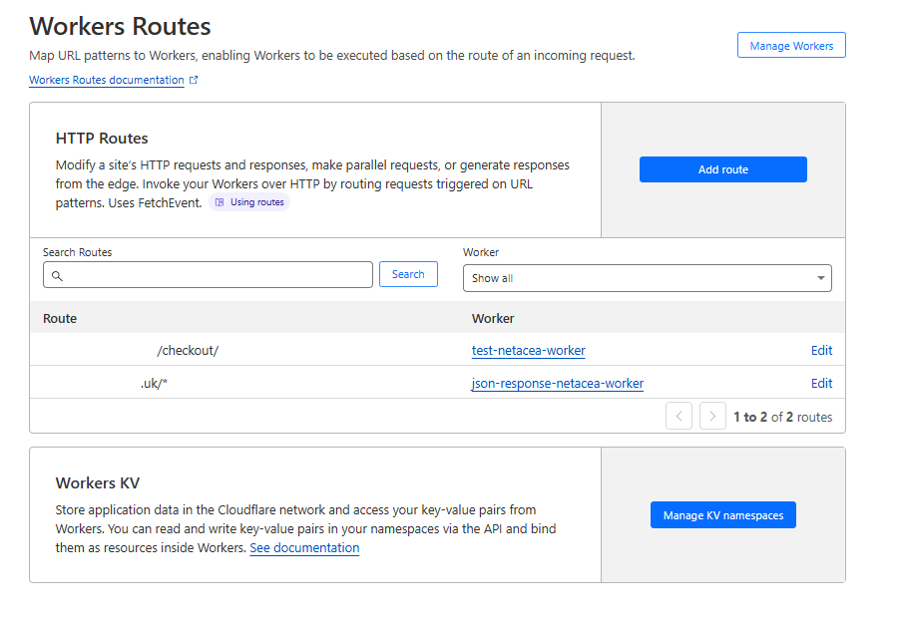Go to next page of routes
The image size is (901, 624).
(712, 417)
